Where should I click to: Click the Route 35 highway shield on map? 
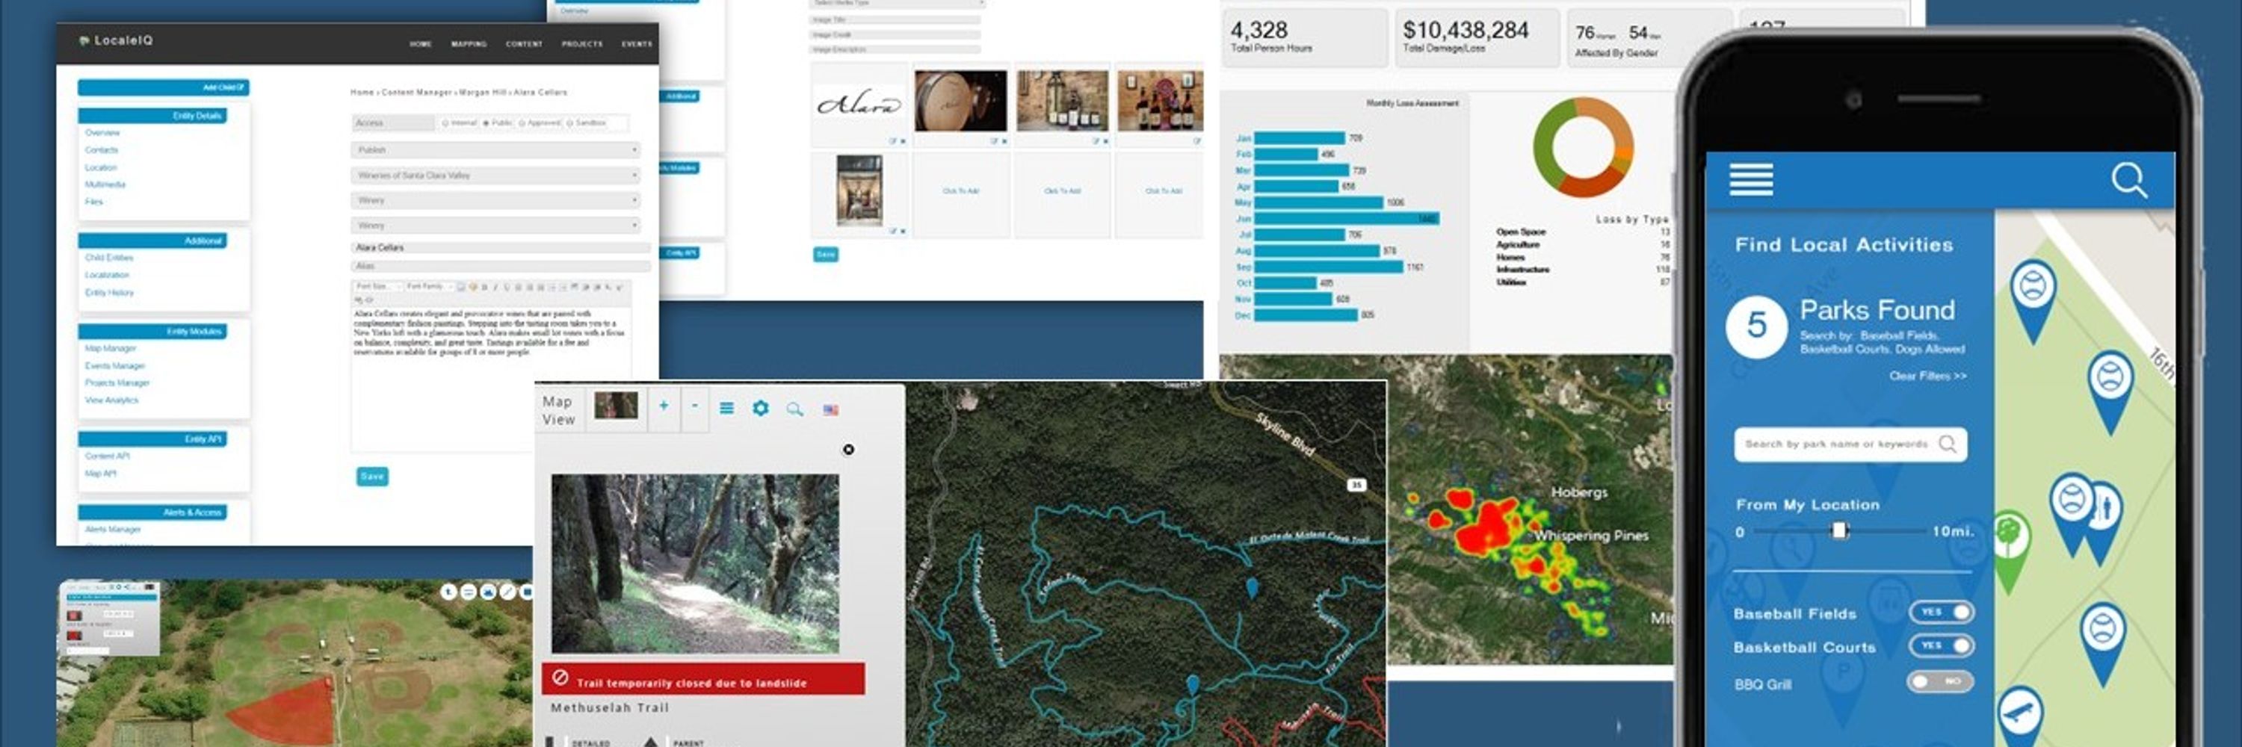pyautogui.click(x=1357, y=486)
